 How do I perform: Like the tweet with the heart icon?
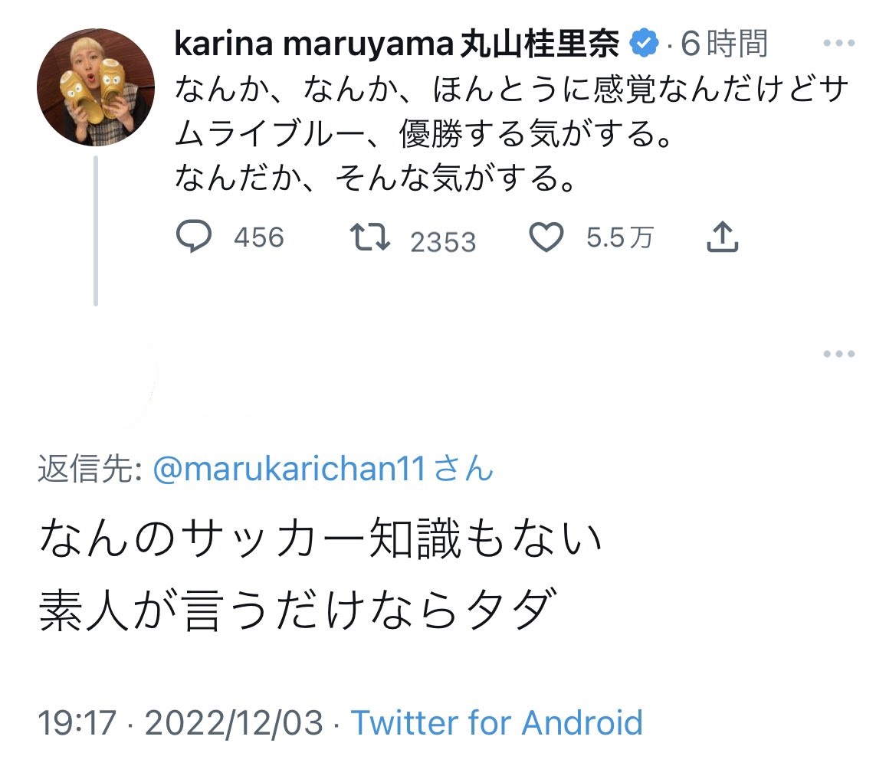(x=546, y=239)
